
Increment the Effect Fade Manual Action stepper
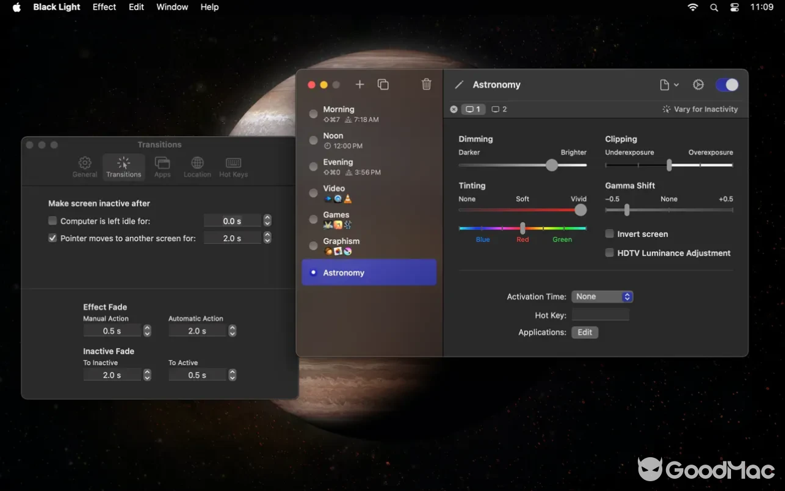(x=147, y=327)
